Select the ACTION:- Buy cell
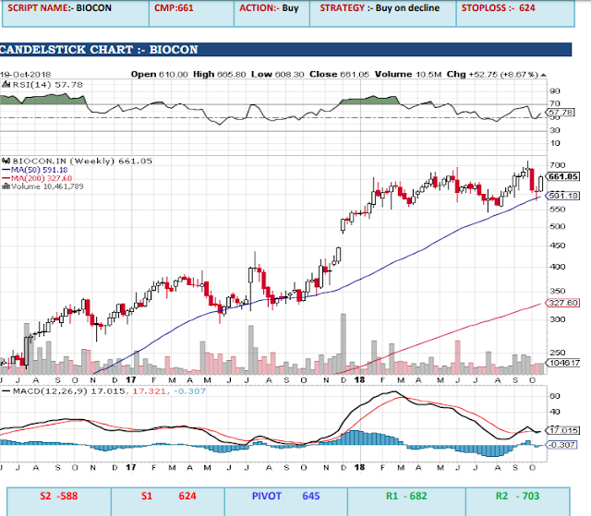 coord(271,14)
